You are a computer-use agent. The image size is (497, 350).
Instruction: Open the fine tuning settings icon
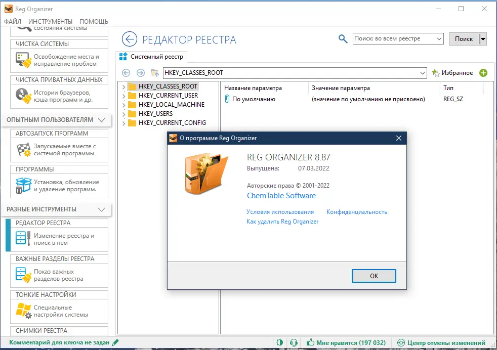pos(23,309)
